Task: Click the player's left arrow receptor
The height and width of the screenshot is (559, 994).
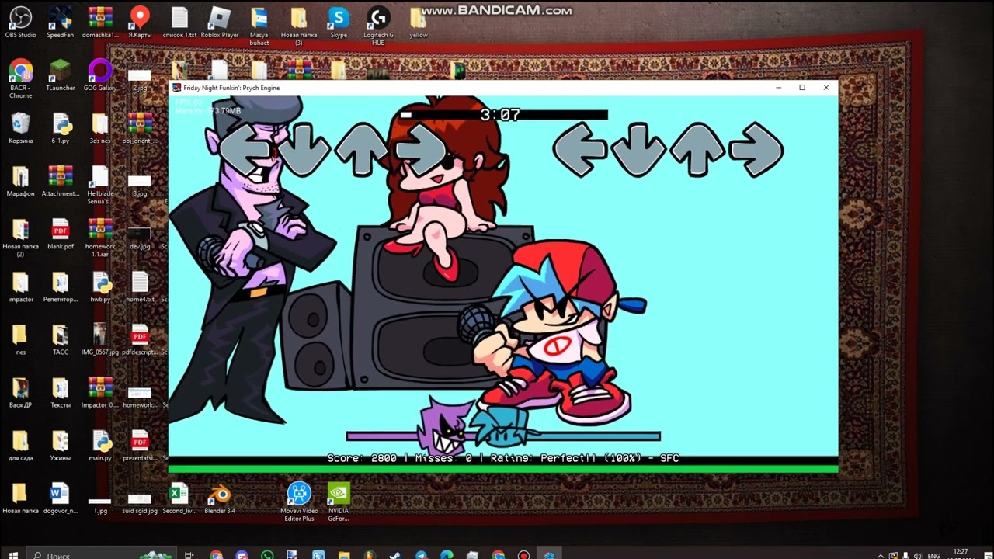Action: [579, 149]
